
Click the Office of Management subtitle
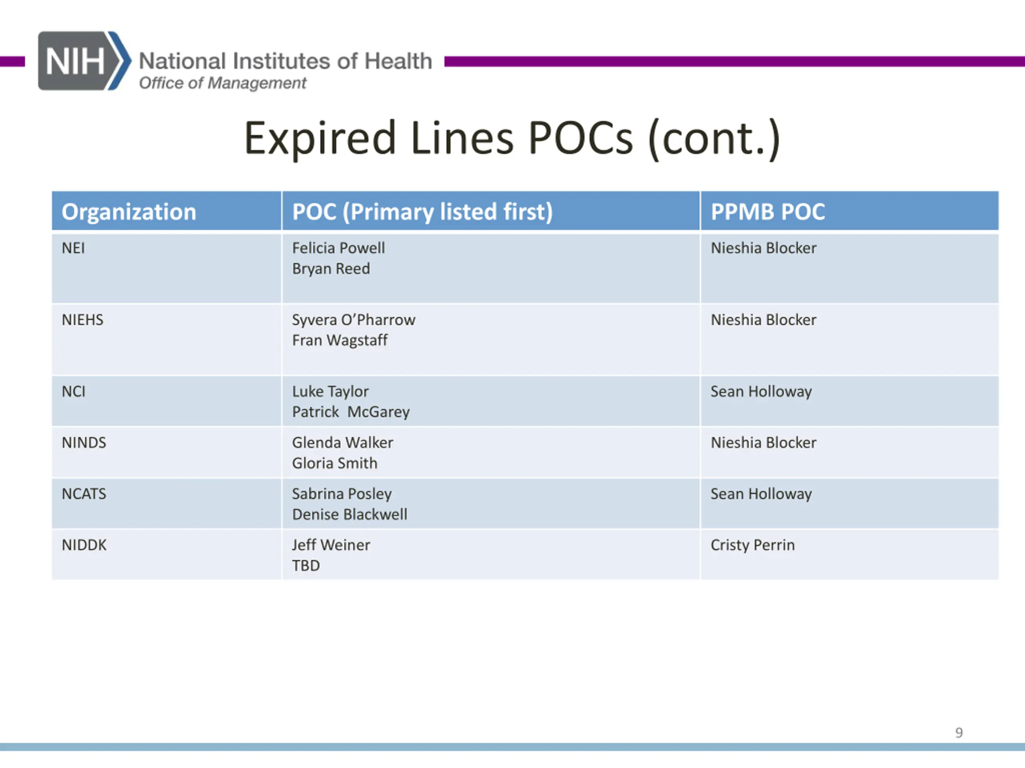[x=223, y=83]
